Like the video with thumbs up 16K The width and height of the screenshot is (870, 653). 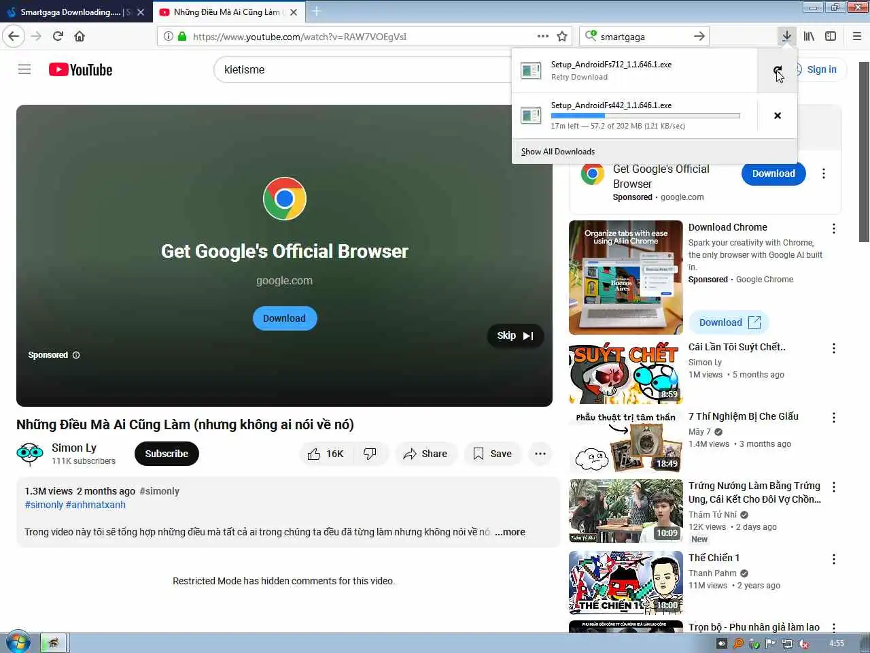click(x=326, y=454)
